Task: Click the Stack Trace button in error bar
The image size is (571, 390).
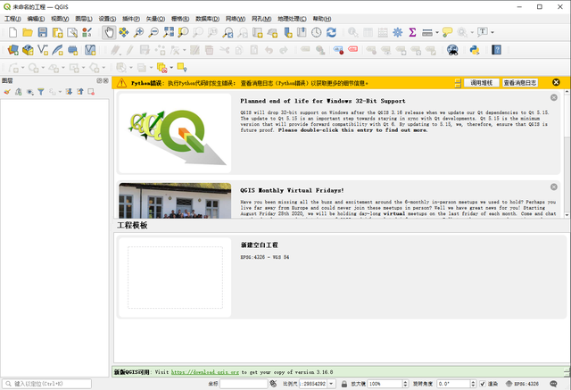Action: point(482,83)
